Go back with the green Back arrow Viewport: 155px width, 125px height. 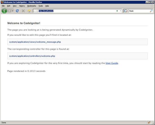pyautogui.click(x=4, y=11)
